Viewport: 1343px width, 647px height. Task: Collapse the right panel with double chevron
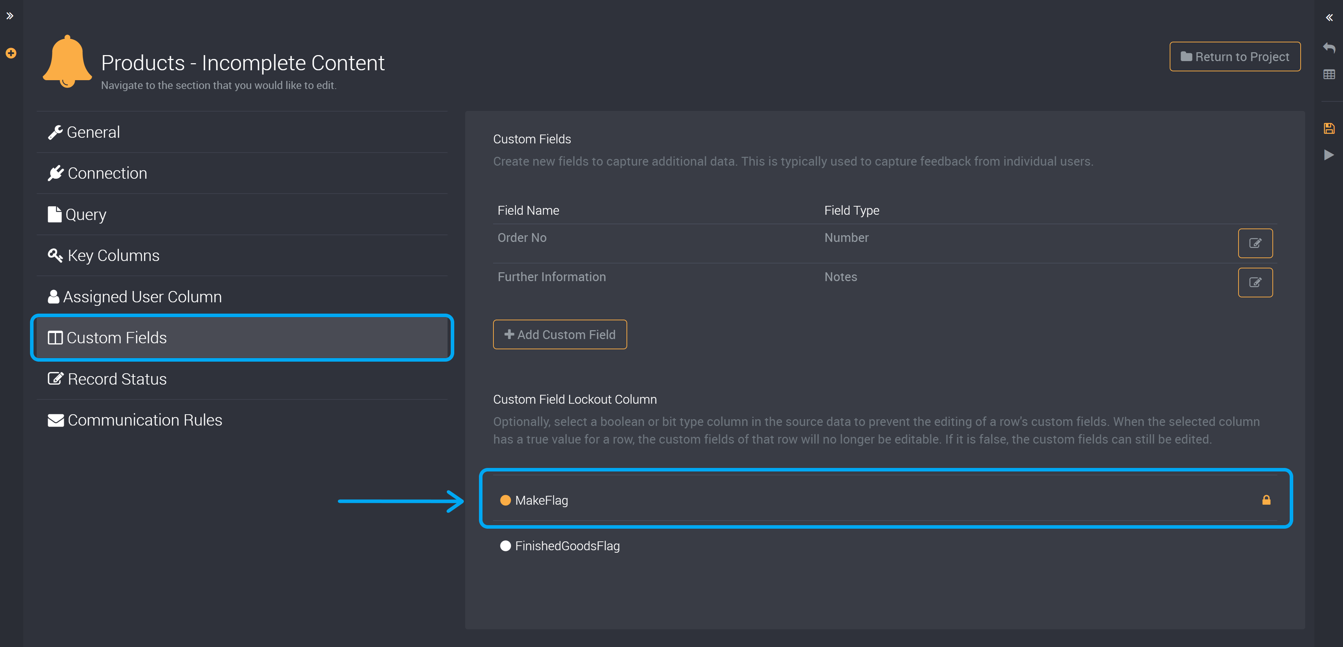pyautogui.click(x=1329, y=18)
